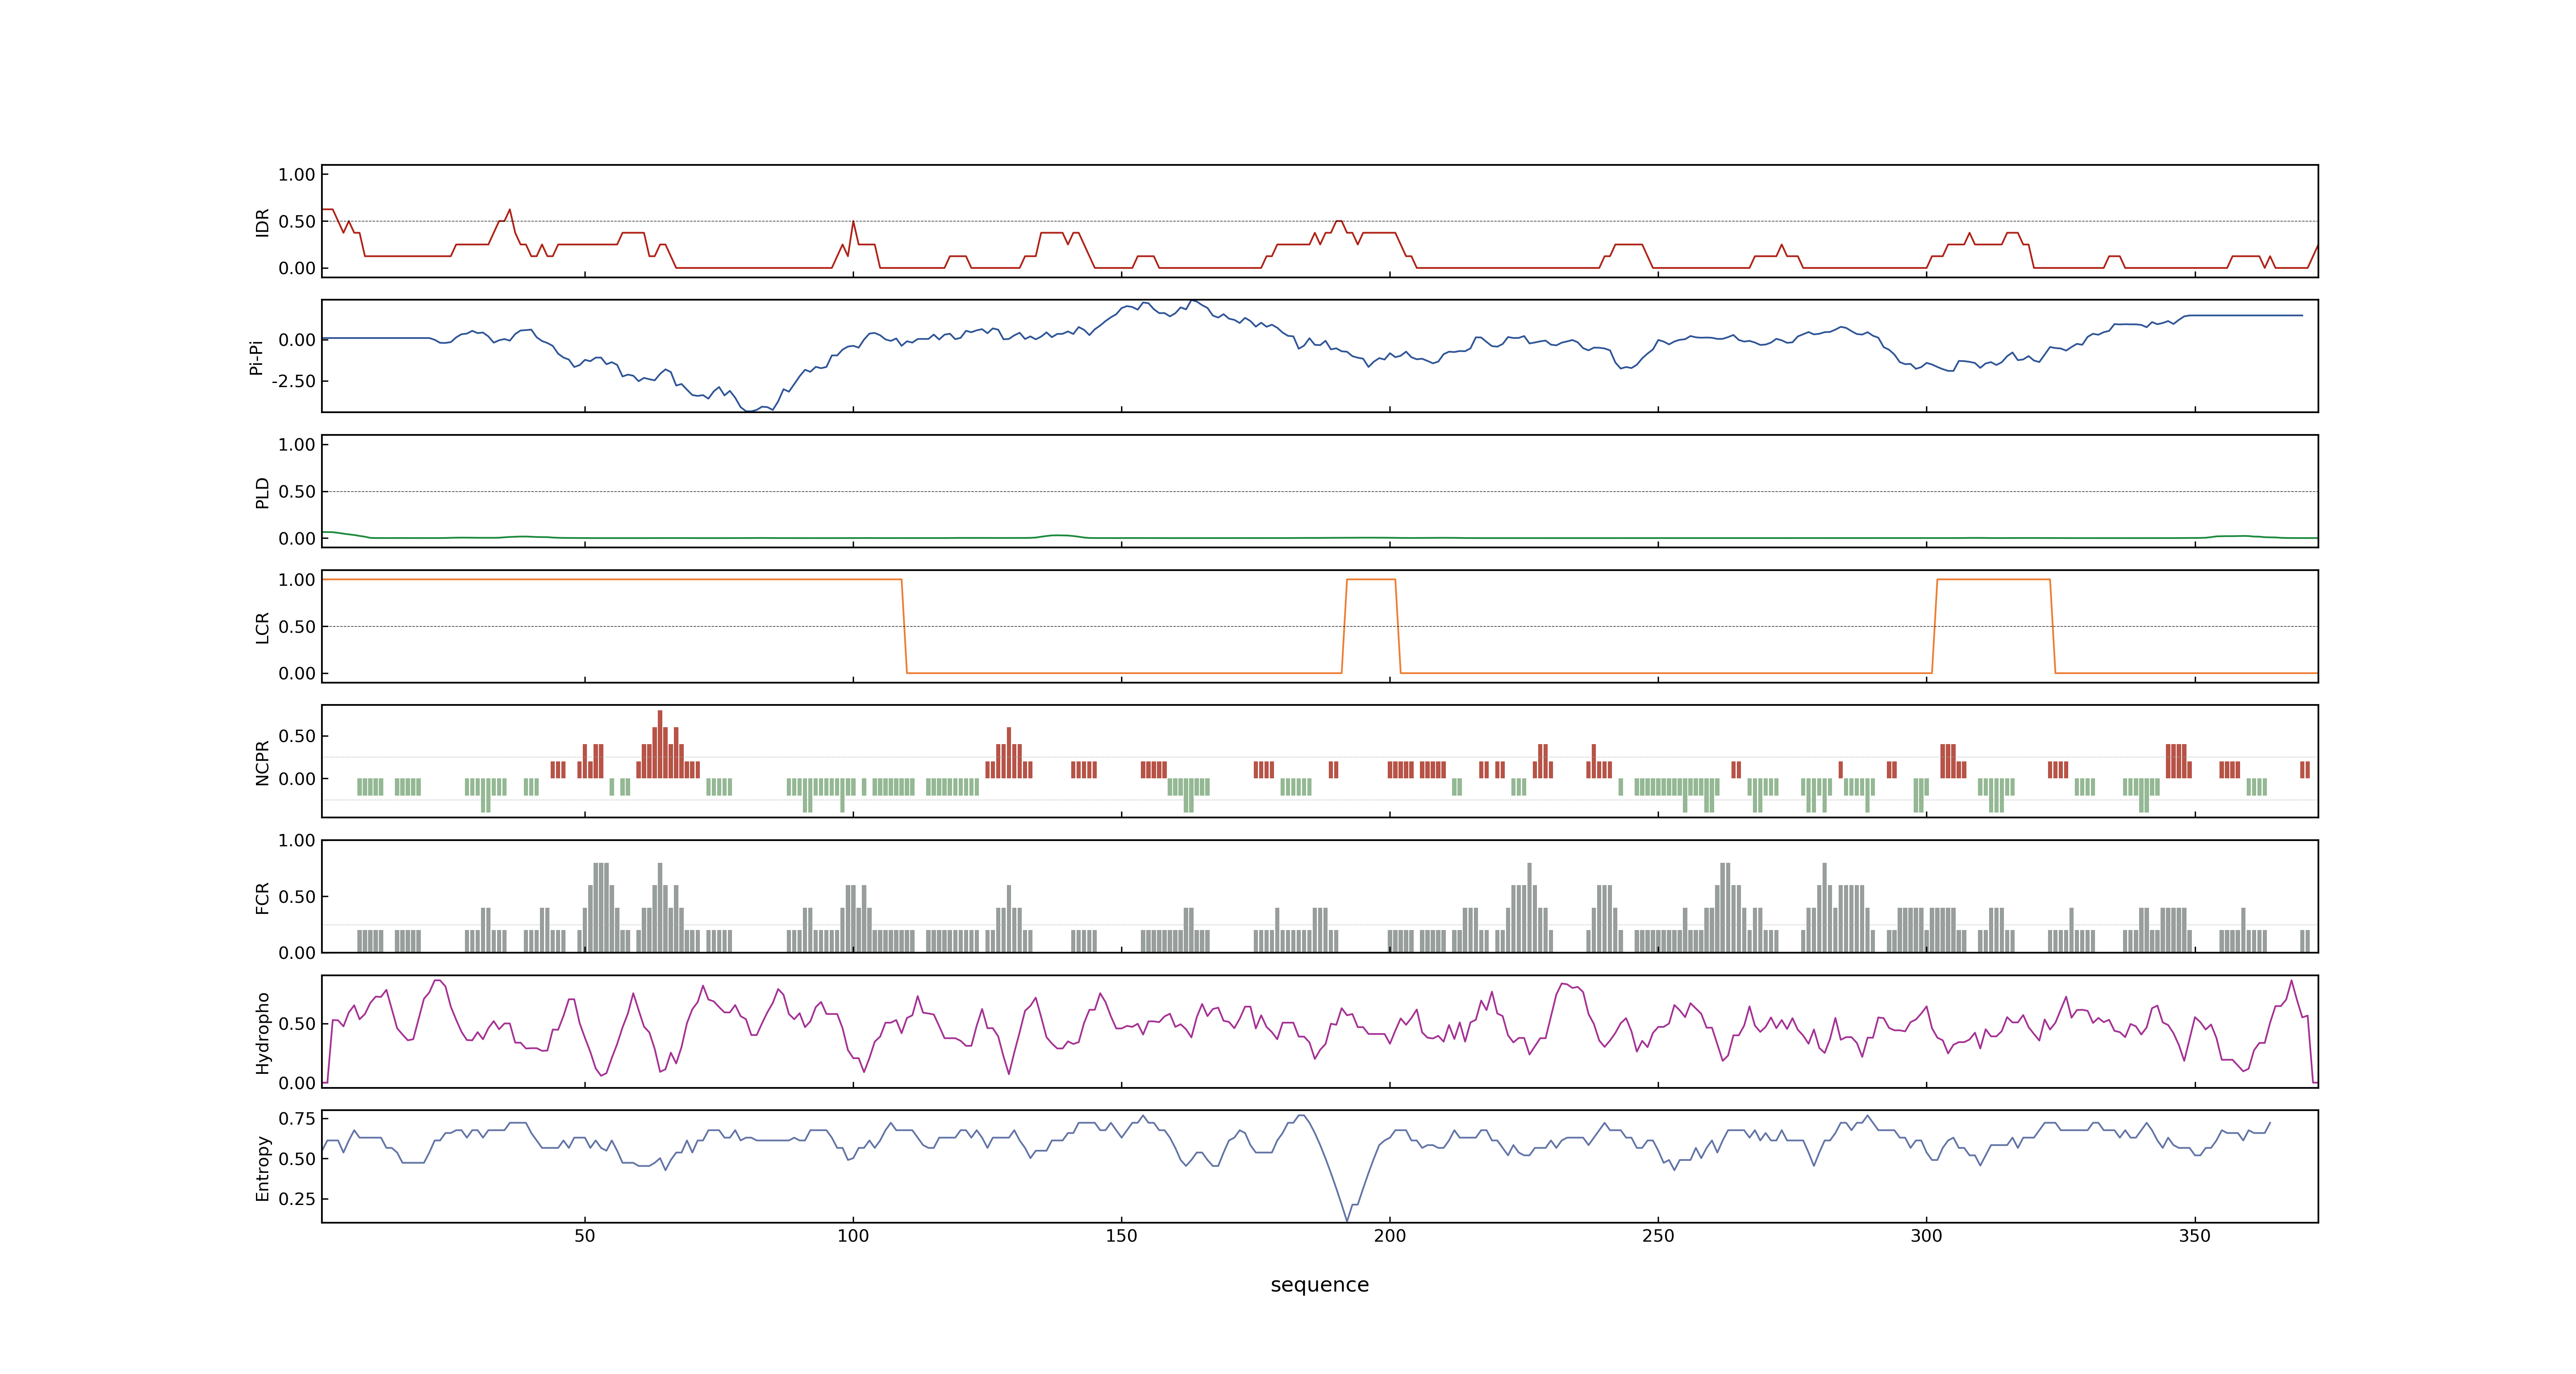Screen dimensions: 2576x1374
Task: Click the 1.00 tick on LCR axis
Action: click(297, 579)
